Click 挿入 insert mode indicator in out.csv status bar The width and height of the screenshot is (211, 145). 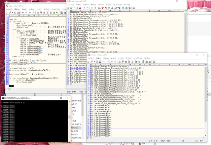click(201, 141)
